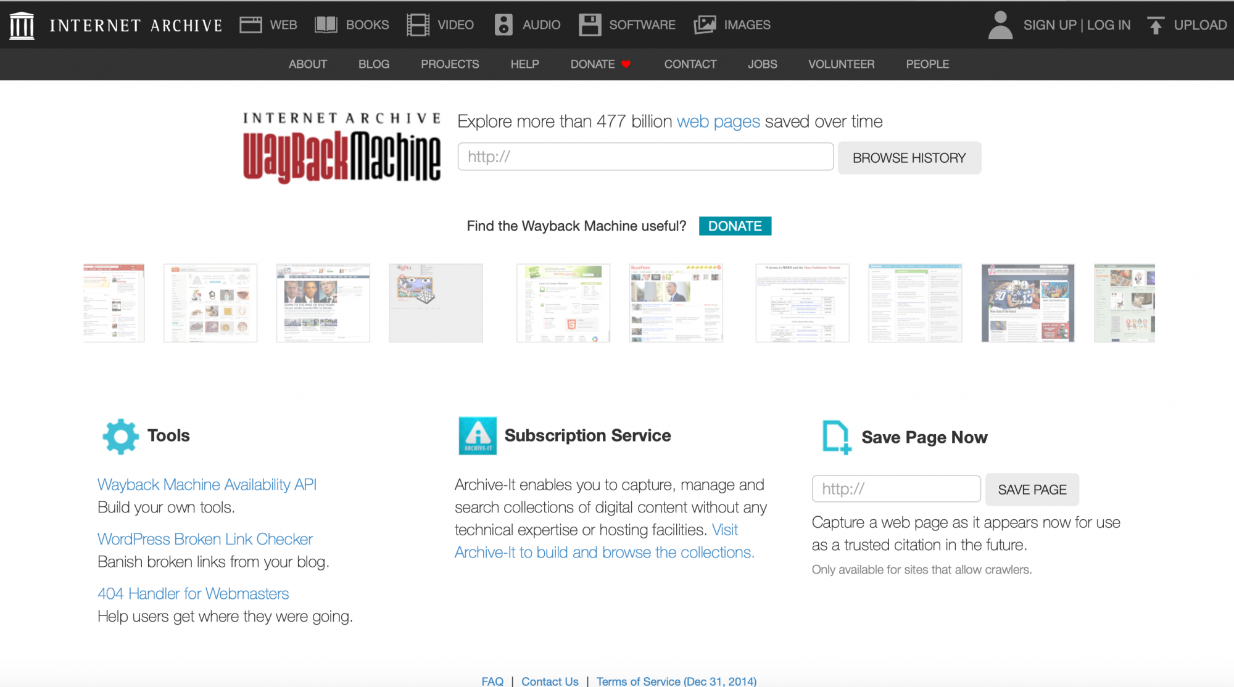Screen dimensions: 1234x687
Task: Click the Video filmstrip icon
Action: point(418,25)
